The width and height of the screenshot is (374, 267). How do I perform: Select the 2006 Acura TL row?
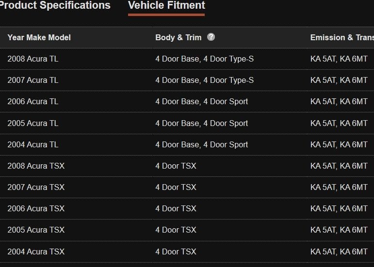(33, 101)
